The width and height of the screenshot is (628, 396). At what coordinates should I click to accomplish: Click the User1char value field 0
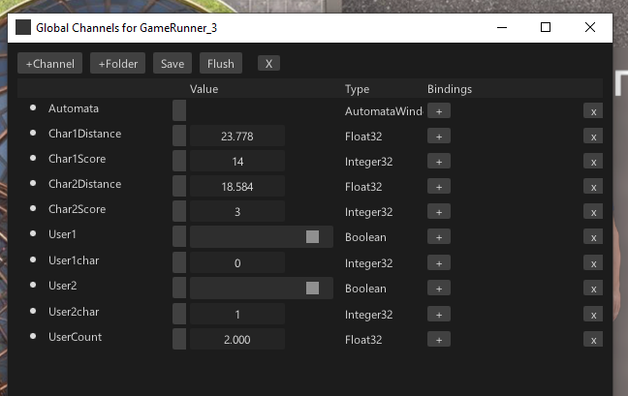pos(237,262)
